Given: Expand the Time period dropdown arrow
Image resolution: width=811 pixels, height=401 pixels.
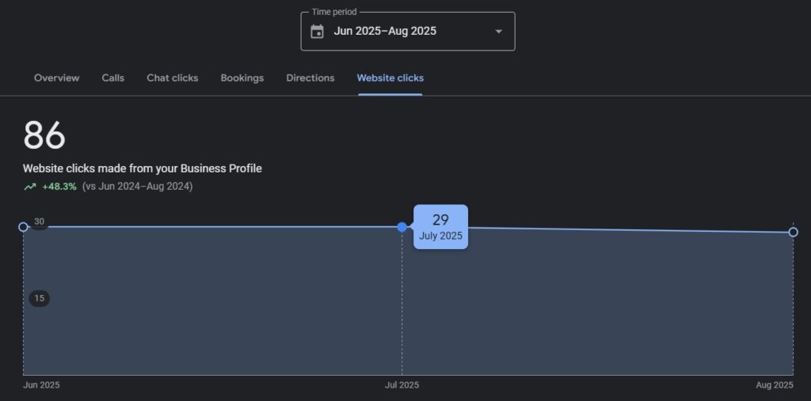Looking at the screenshot, I should [498, 32].
